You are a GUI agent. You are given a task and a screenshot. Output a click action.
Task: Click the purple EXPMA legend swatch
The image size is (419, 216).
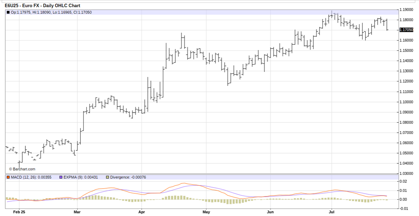(x=62, y=177)
